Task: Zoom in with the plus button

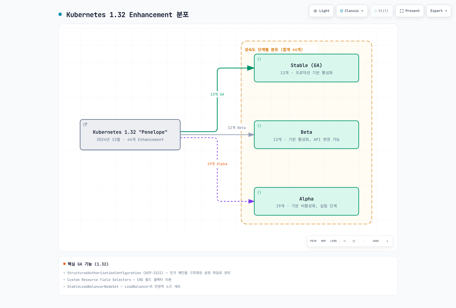Action: coord(387,241)
